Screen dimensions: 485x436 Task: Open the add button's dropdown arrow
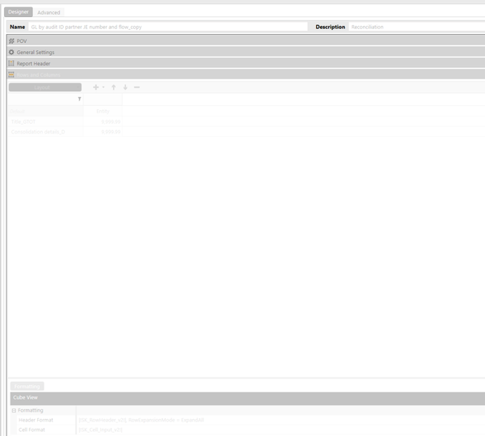pos(103,87)
